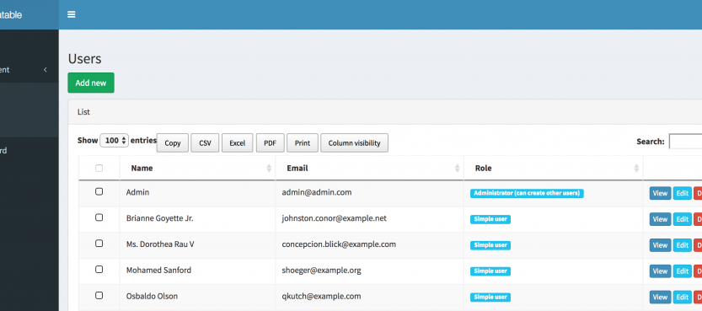Collapse the sidebar menu chevron arrow

coord(46,70)
